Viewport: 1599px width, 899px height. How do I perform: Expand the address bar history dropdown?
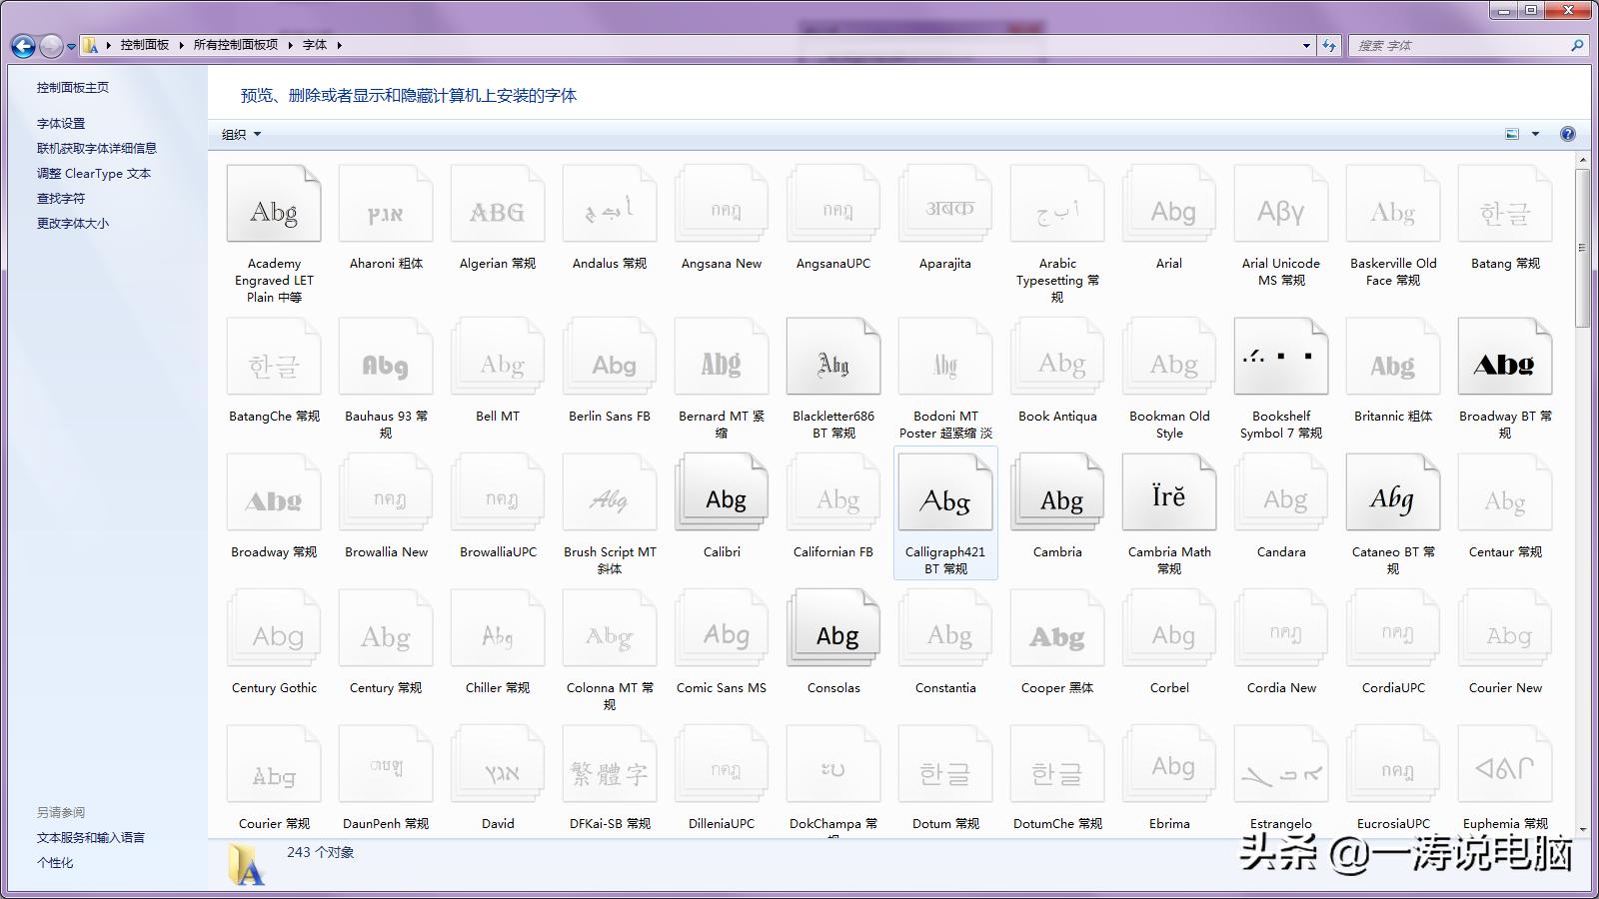click(1306, 45)
